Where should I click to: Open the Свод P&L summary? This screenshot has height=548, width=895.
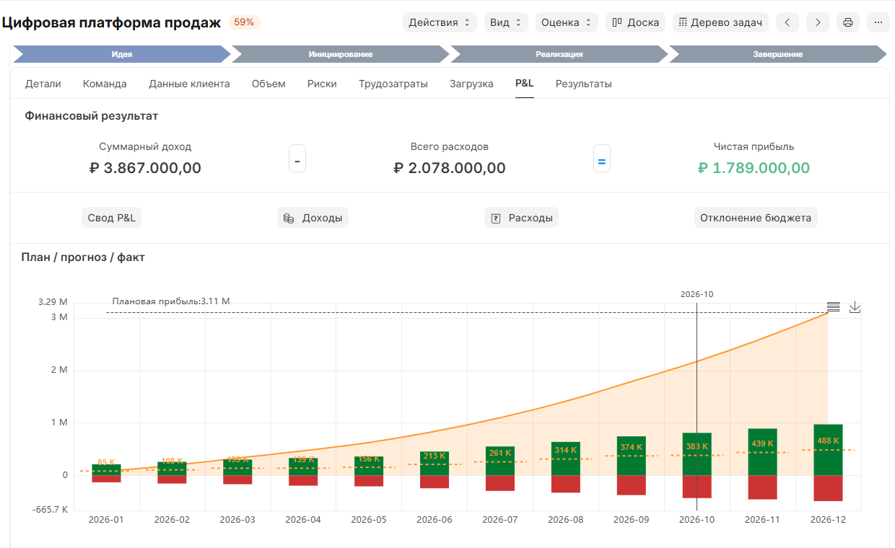point(111,218)
